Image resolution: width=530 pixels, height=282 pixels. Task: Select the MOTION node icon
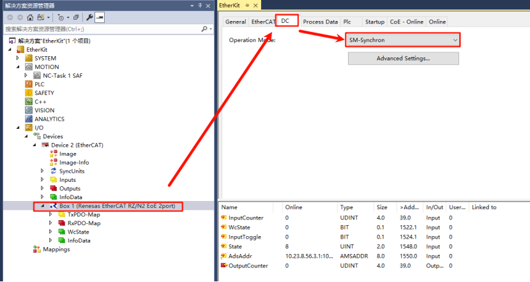29,67
